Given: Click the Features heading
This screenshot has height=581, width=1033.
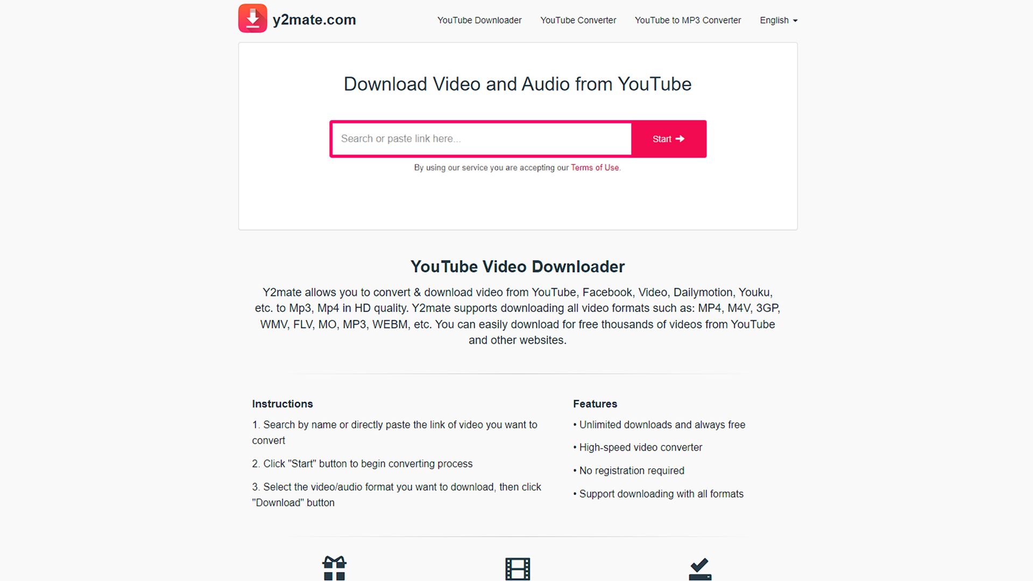Looking at the screenshot, I should (595, 404).
